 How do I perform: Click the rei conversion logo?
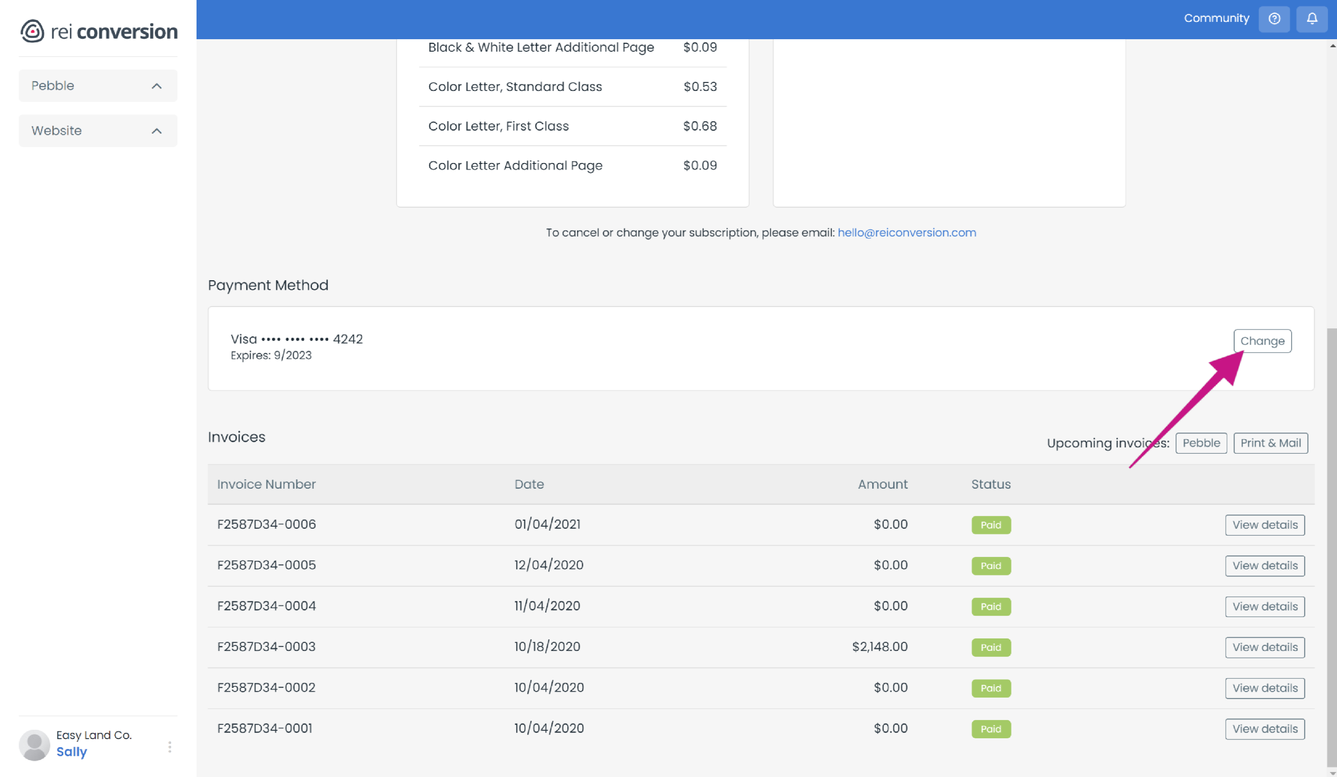[x=98, y=31]
